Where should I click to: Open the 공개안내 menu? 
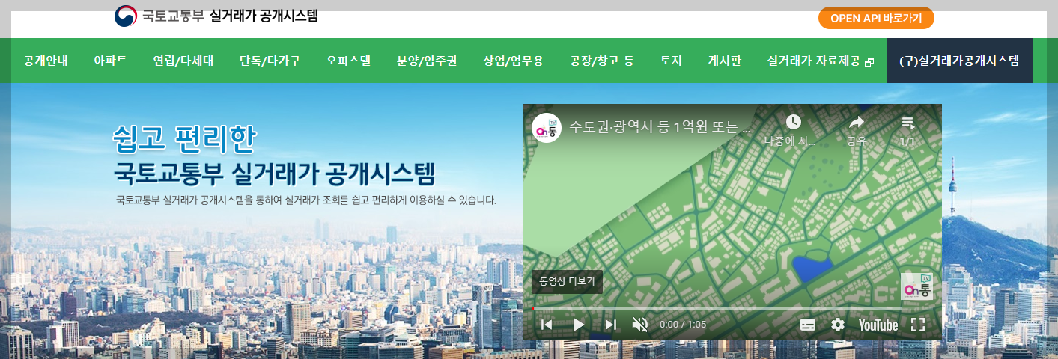click(46, 61)
